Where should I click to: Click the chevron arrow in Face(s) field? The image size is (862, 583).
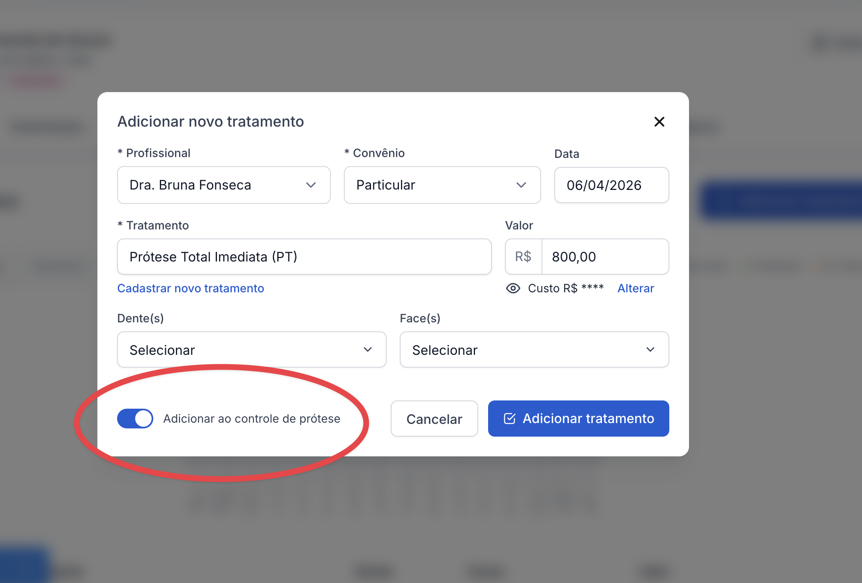[650, 349]
